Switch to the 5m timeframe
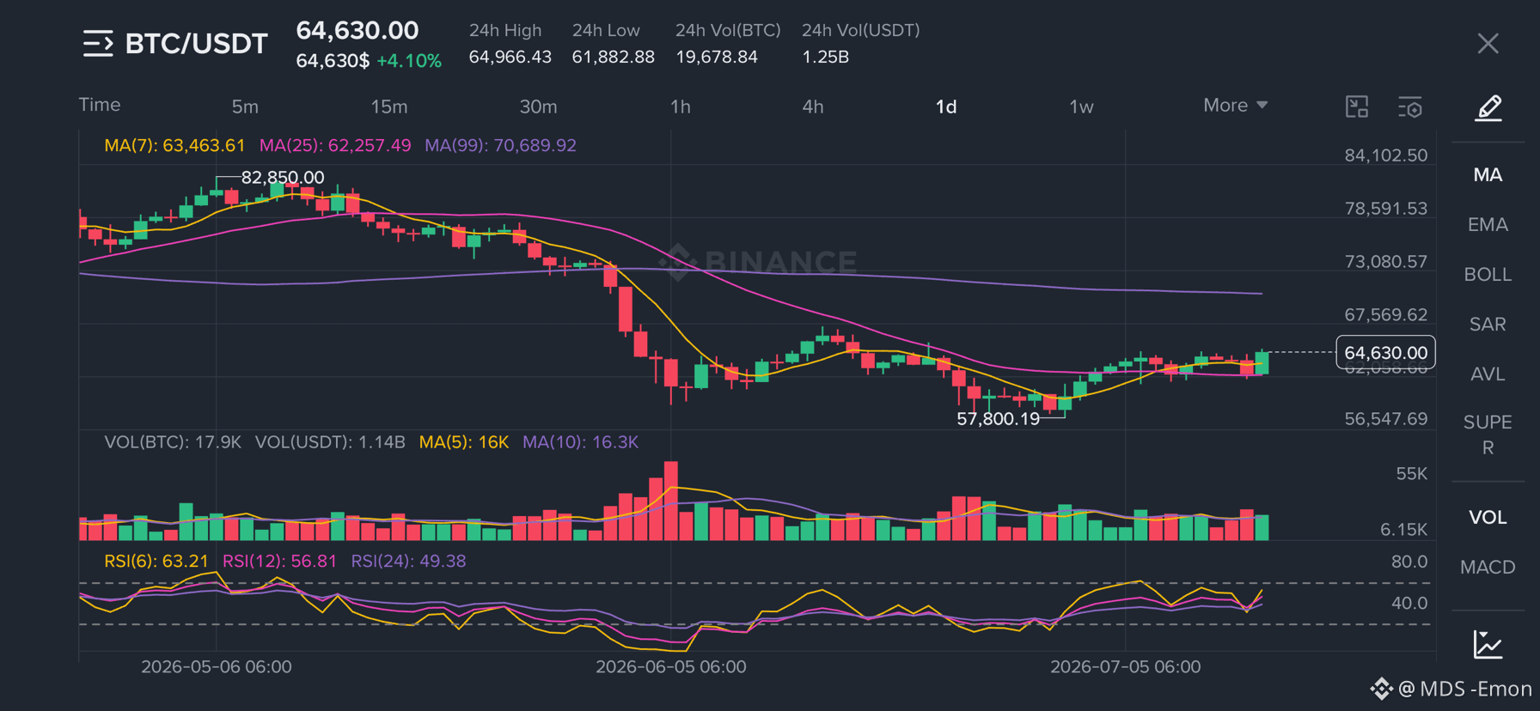 (245, 106)
